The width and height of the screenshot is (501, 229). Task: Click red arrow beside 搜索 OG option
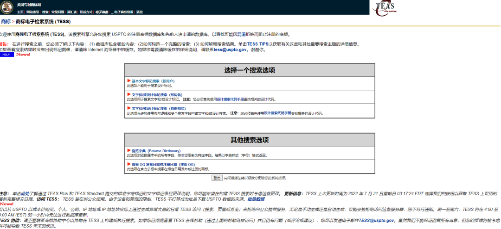pos(129,164)
